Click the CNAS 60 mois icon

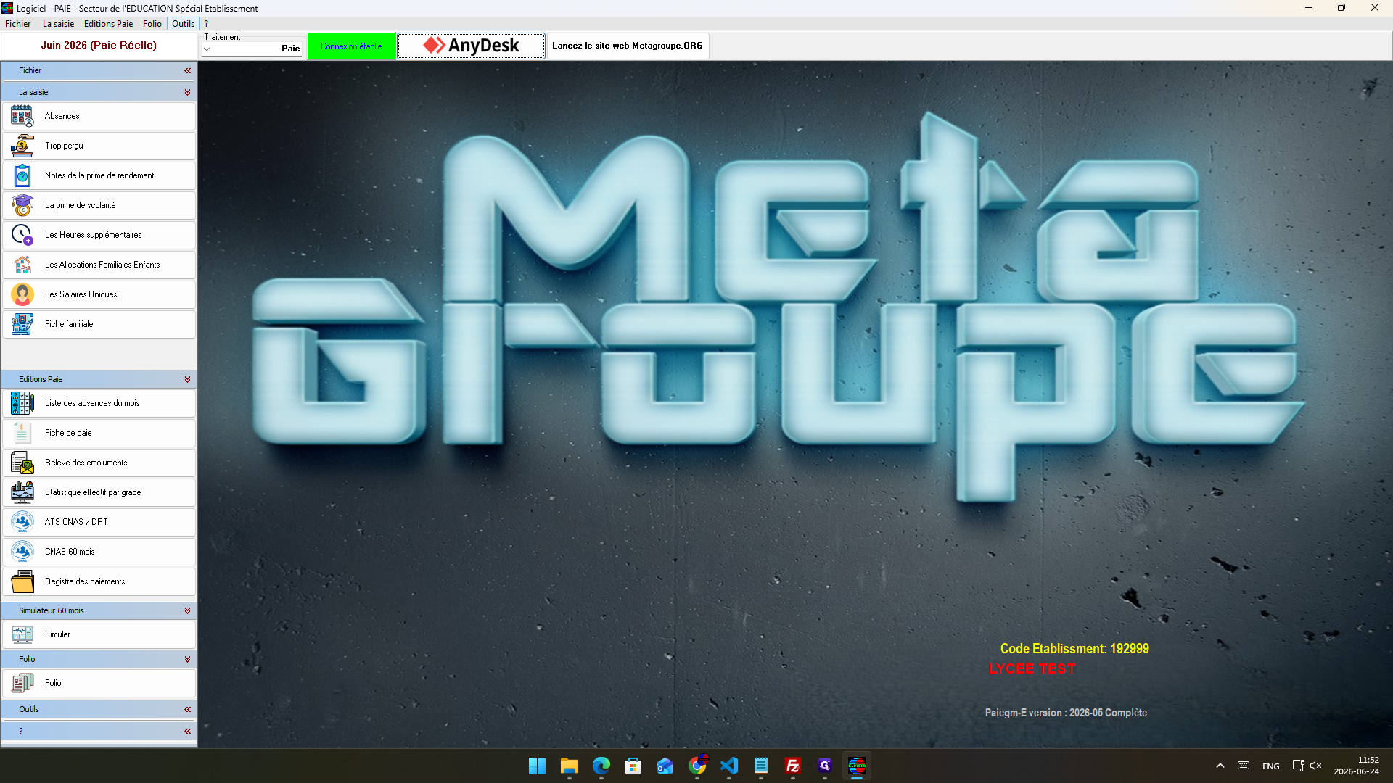click(x=22, y=552)
